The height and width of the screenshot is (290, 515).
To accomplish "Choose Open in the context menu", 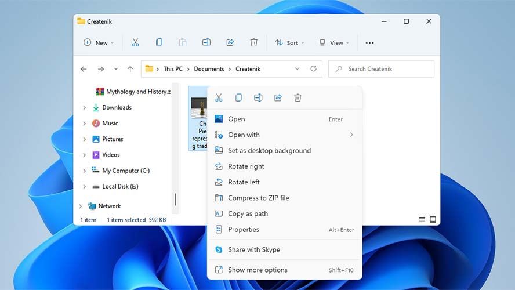I will [284, 119].
